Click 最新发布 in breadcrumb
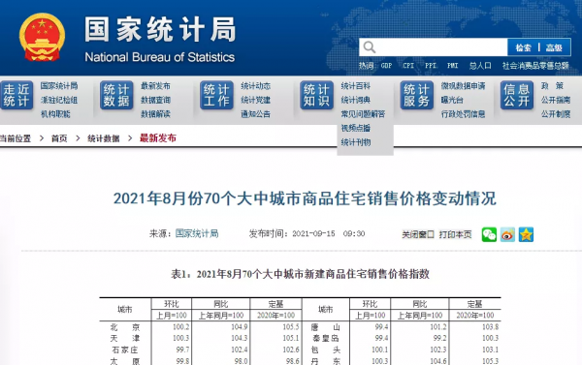The image size is (582, 365). click(x=158, y=138)
